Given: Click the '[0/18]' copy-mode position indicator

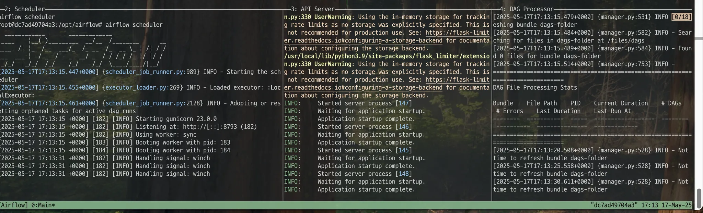Looking at the screenshot, I should 682,17.
